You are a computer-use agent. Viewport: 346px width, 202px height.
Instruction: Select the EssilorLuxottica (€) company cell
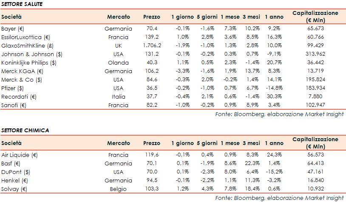tap(26, 37)
